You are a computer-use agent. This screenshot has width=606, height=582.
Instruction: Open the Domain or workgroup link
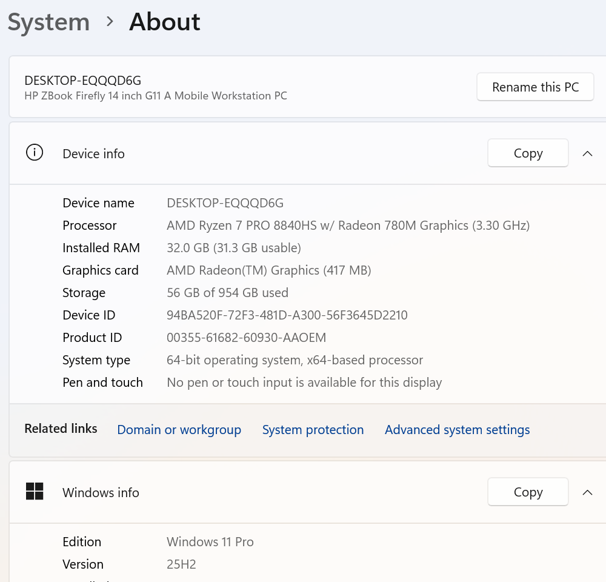[x=179, y=430]
